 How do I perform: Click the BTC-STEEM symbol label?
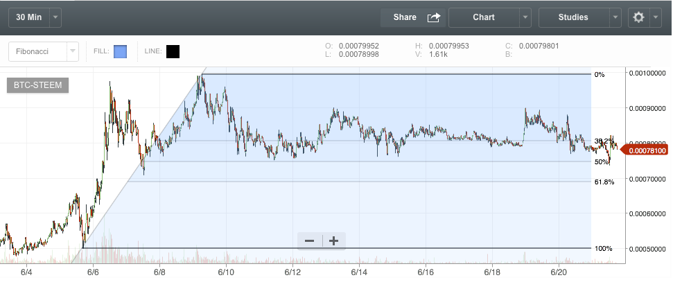(38, 85)
